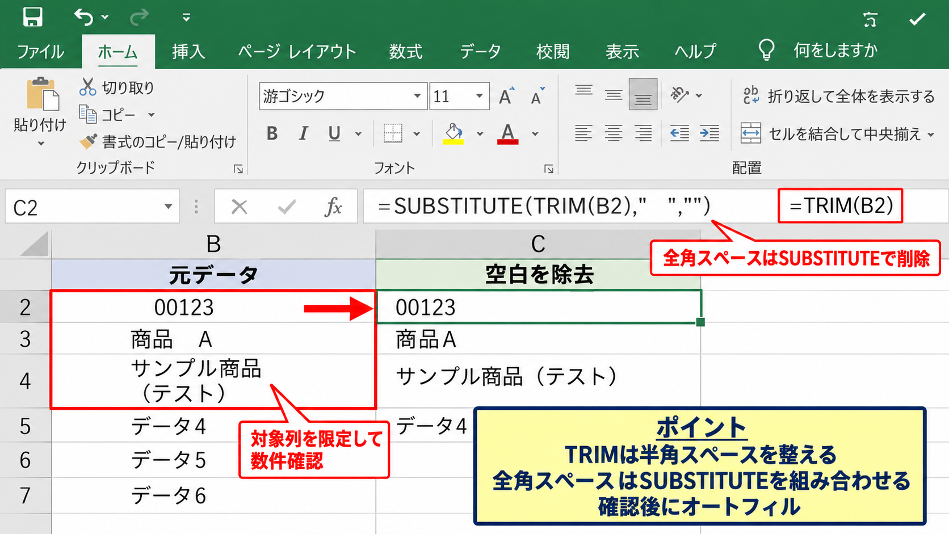This screenshot has width=949, height=534.
Task: Click the text orientation icon
Action: [x=679, y=94]
